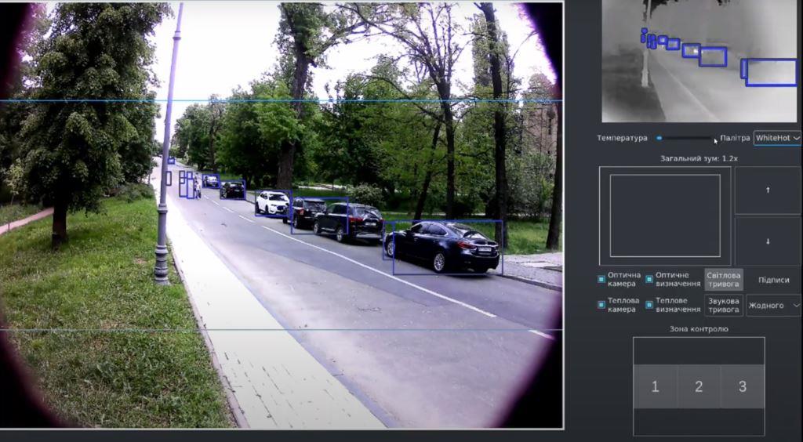Select control zone 2
Screen dimensions: 803x442
tap(699, 386)
